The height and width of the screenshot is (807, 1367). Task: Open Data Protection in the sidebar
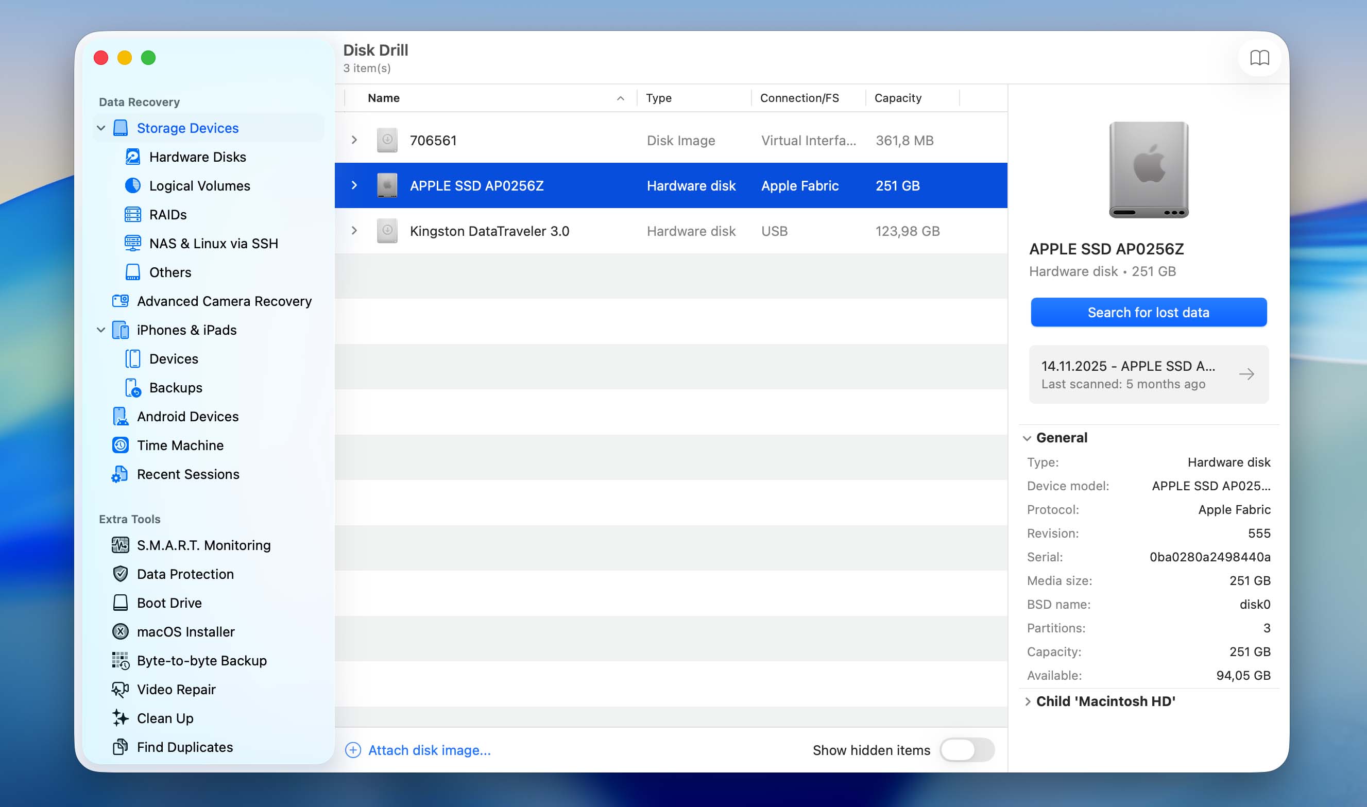pyautogui.click(x=185, y=574)
